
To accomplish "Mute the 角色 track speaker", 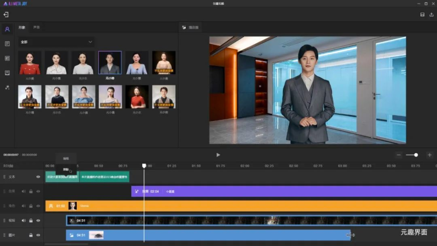I will 24,206.
